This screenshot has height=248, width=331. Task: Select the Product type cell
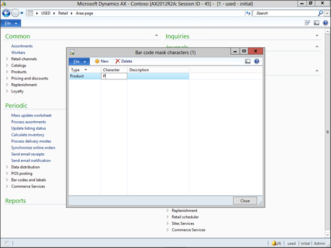point(85,76)
